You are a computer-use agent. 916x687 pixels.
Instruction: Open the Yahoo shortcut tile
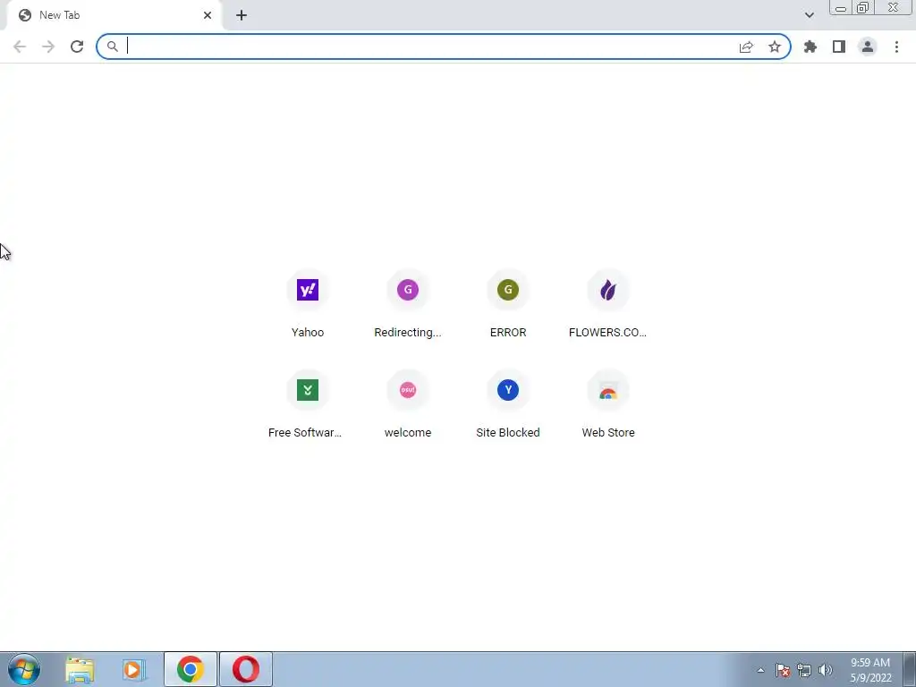[308, 304]
